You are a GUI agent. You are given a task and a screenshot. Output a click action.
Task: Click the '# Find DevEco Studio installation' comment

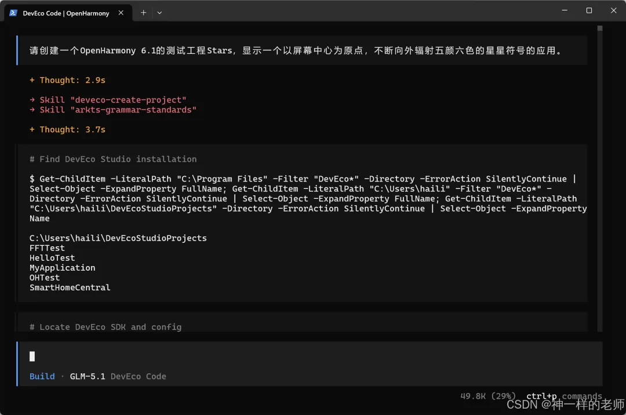coord(113,159)
